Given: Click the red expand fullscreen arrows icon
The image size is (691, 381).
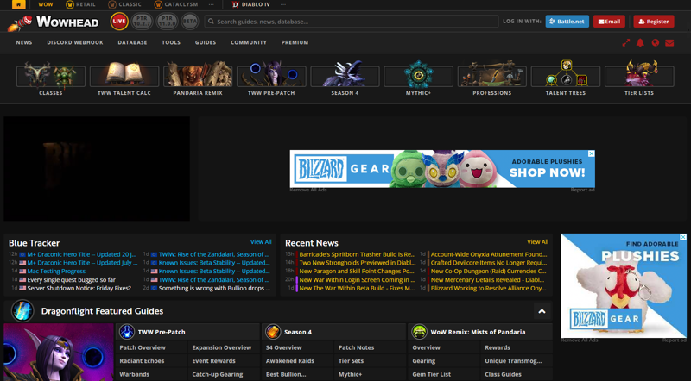Looking at the screenshot, I should [x=625, y=43].
